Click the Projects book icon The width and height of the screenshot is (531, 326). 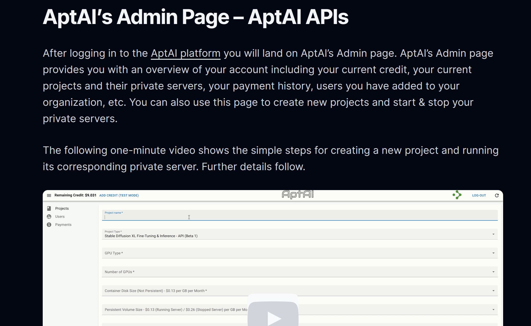(49, 208)
